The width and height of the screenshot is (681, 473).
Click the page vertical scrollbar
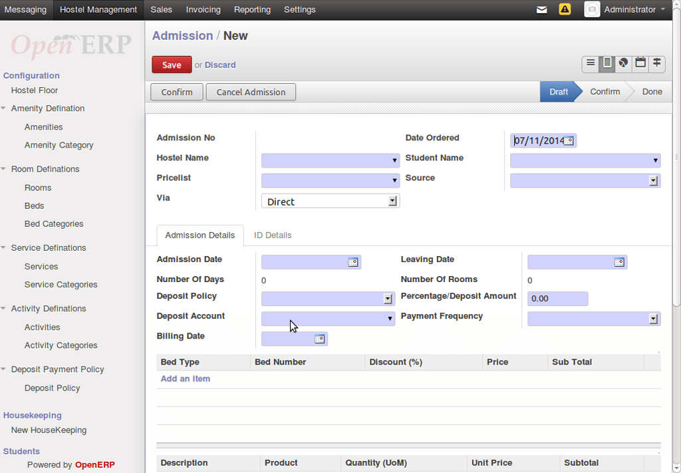point(676,156)
